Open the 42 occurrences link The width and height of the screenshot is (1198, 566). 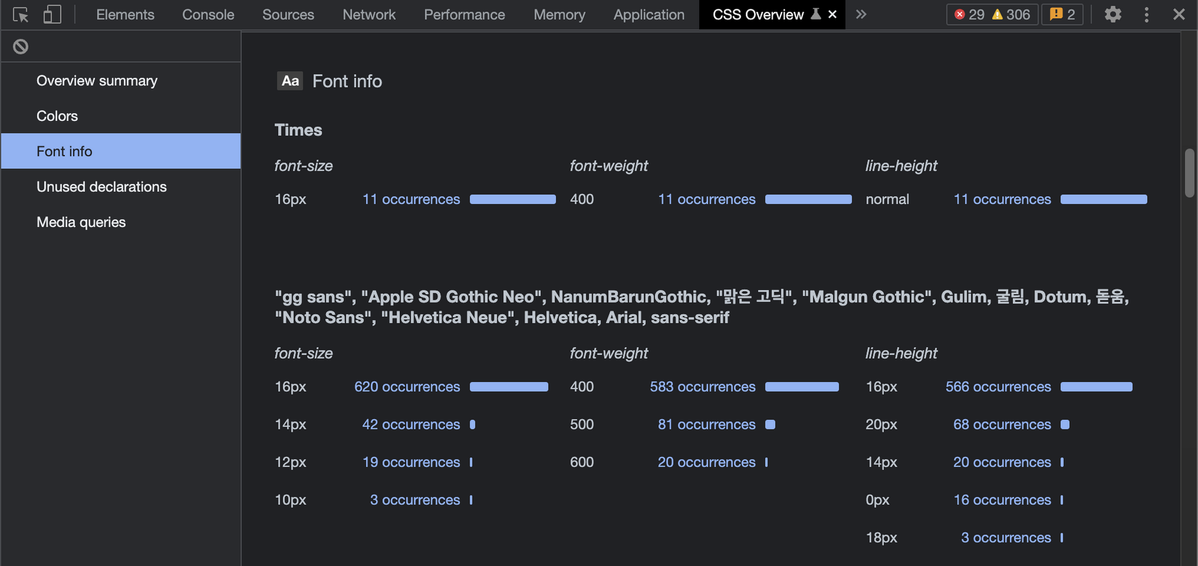pyautogui.click(x=411, y=425)
